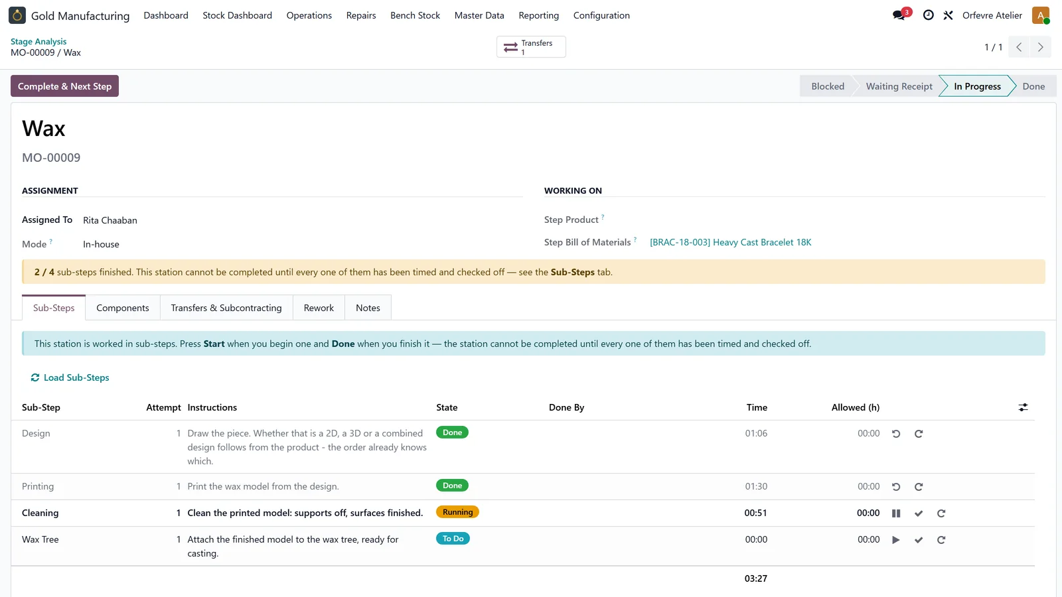Mark the Wax Tree sub-step done with checkmark
The height and width of the screenshot is (597, 1062).
(919, 540)
